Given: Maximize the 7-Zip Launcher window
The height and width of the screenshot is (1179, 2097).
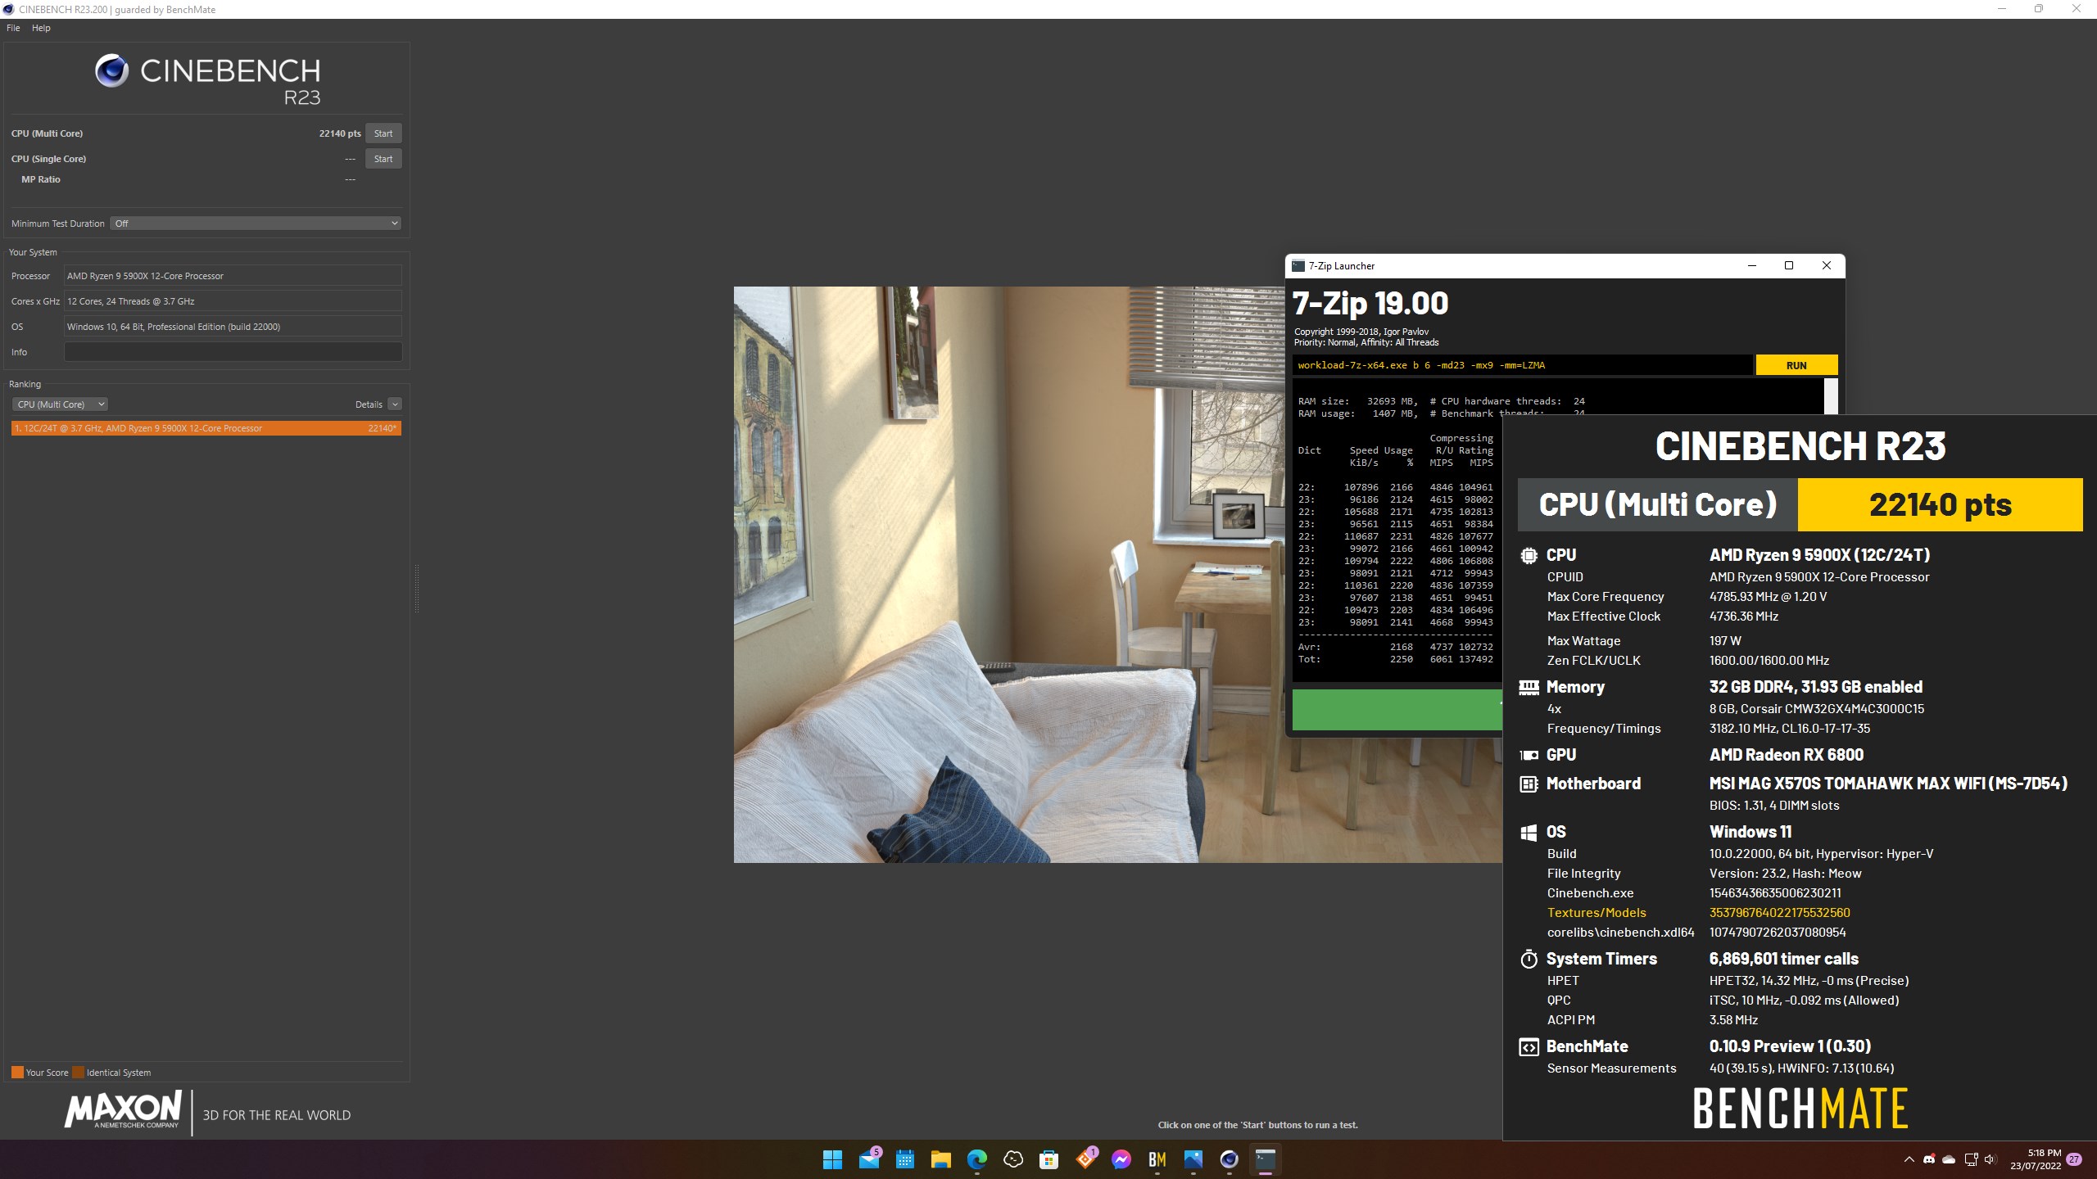Looking at the screenshot, I should click(x=1789, y=265).
